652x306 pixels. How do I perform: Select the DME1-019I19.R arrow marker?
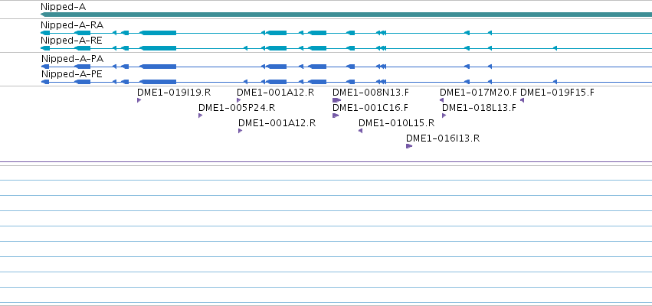coord(139,100)
